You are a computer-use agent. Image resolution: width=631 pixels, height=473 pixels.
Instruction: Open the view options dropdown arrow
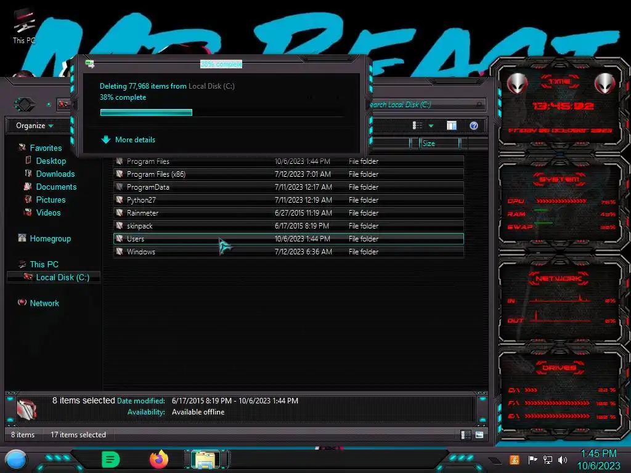pos(431,126)
